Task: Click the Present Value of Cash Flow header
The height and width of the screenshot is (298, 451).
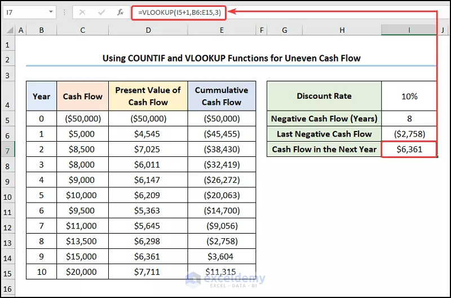Action: click(148, 96)
